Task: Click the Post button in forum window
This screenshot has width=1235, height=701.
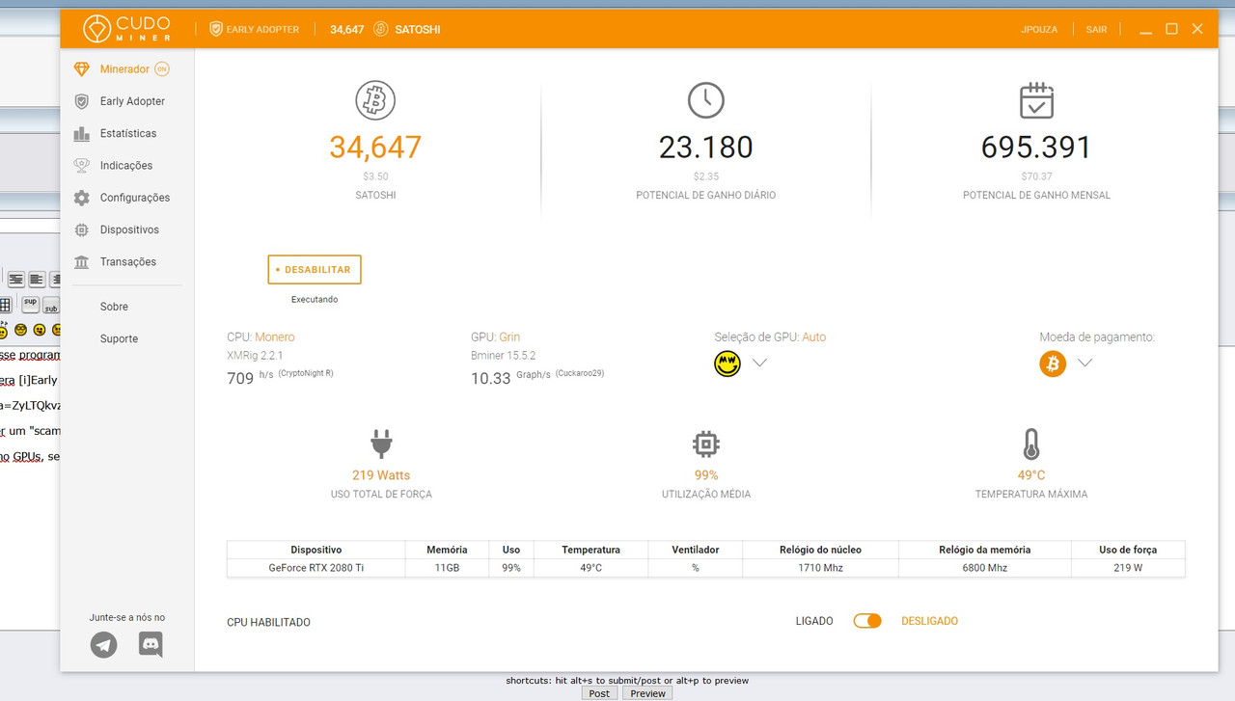Action: 599,693
